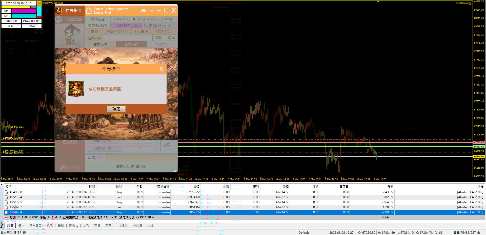Click the home icon in the panel header
The image size is (486, 235).
click(x=89, y=11)
